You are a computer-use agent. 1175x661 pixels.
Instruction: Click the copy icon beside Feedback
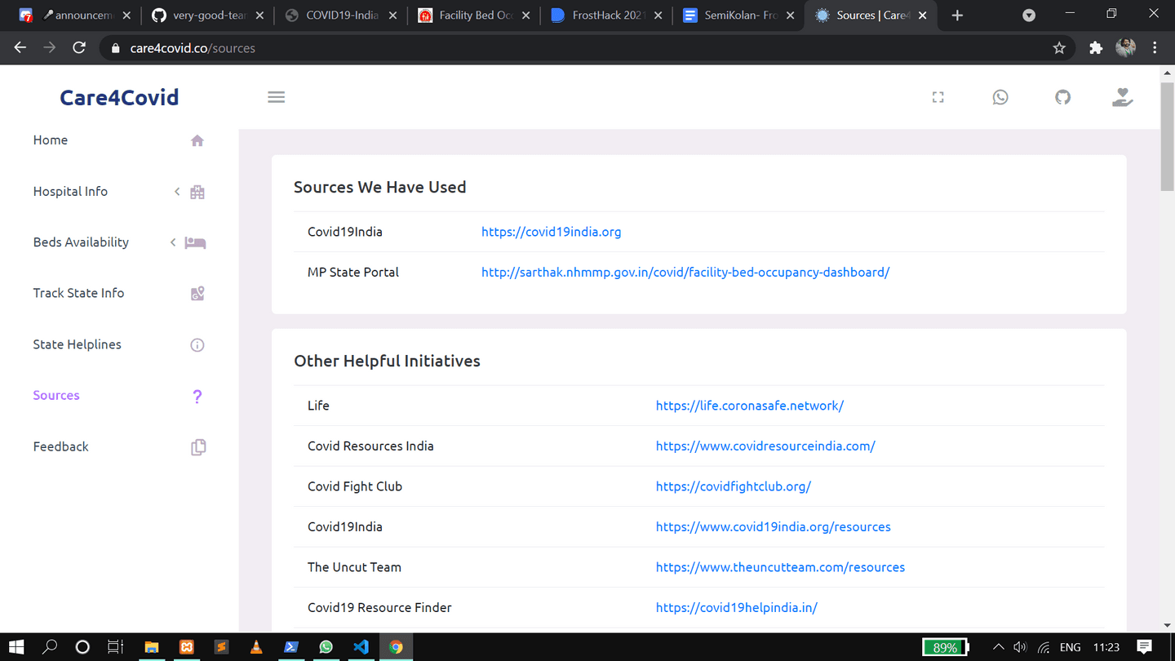coord(198,447)
